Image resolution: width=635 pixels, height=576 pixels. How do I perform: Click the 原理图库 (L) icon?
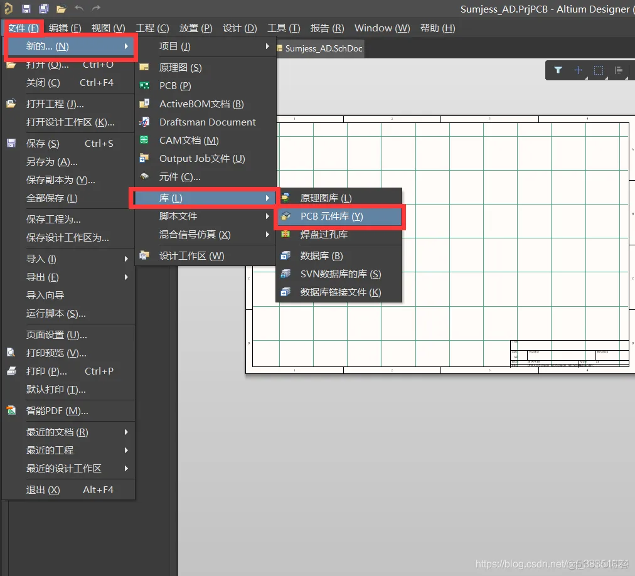tap(285, 198)
